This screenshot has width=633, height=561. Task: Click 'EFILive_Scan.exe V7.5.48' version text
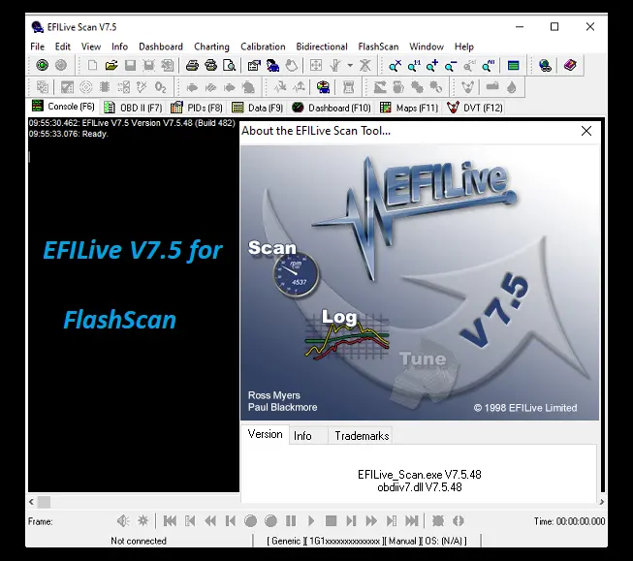(x=420, y=474)
